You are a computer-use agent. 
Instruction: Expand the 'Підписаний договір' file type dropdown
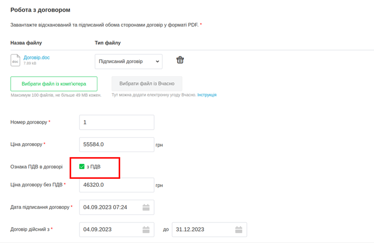click(x=128, y=61)
